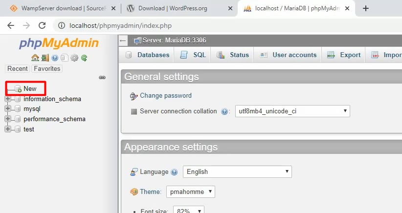Switch to the Export tab

[343, 55]
